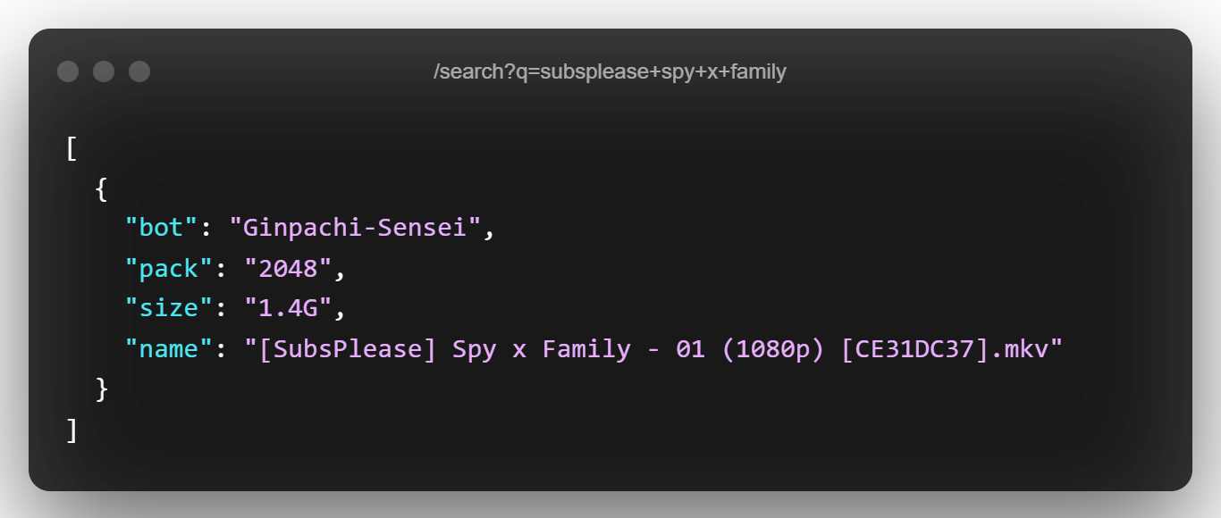Click the opening curly brace

click(102, 188)
